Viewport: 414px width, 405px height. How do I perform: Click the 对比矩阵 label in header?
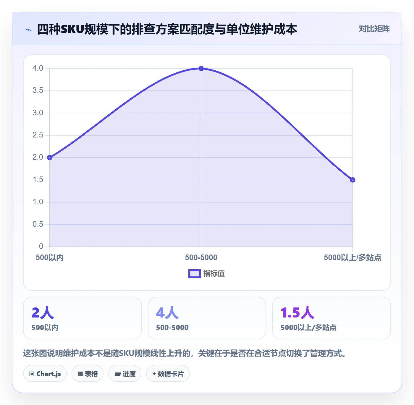click(x=374, y=29)
